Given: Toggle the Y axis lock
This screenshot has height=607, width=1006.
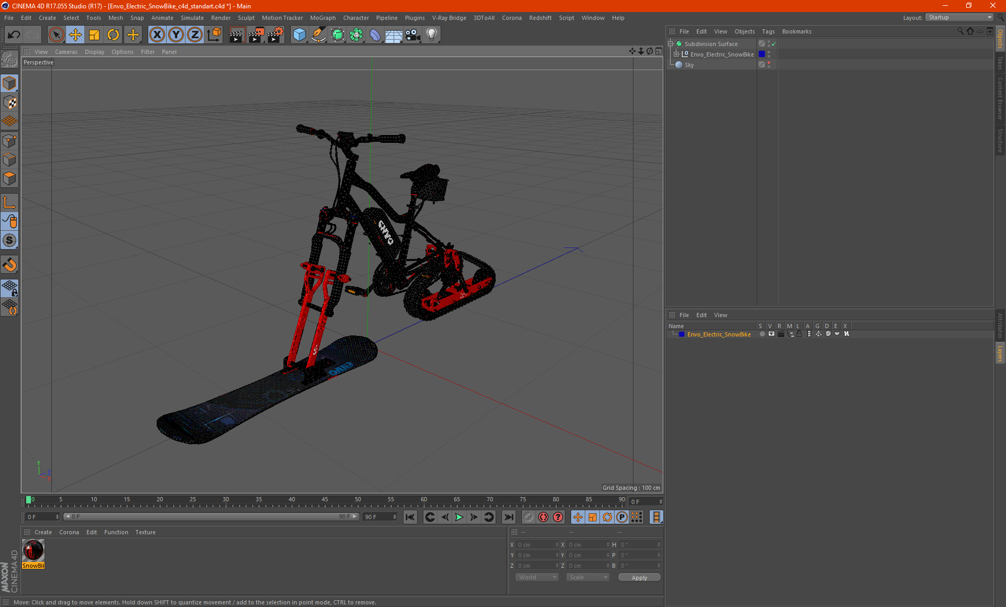Looking at the screenshot, I should [x=176, y=35].
